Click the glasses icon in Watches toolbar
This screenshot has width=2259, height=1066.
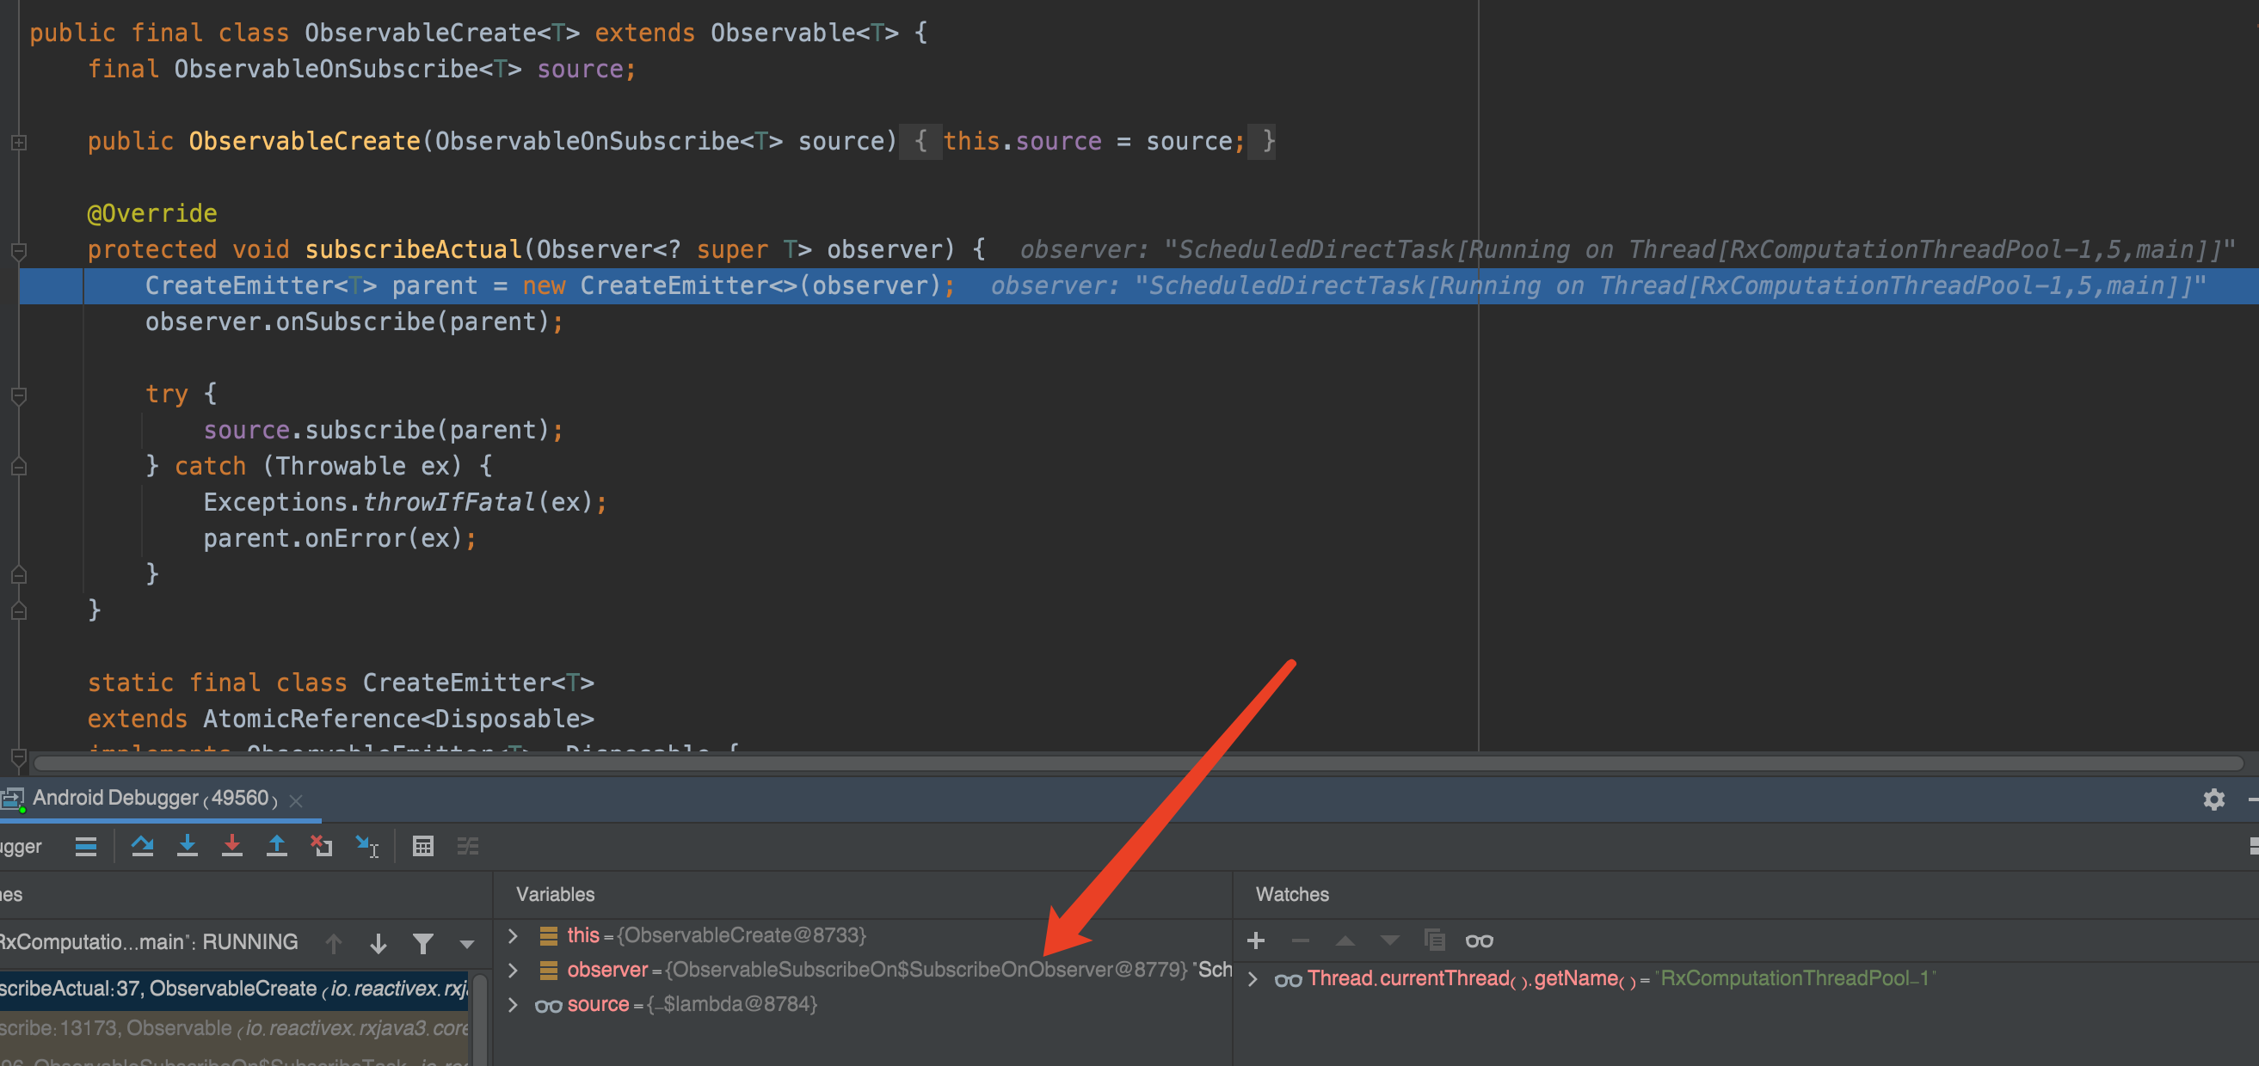coord(1480,940)
